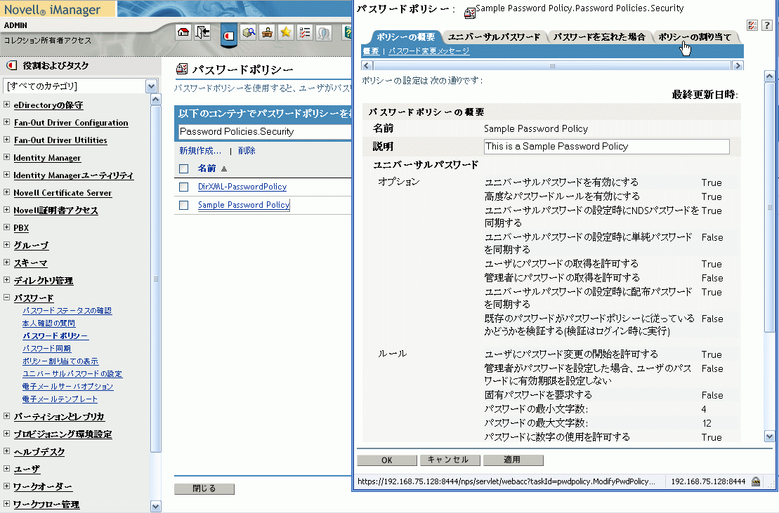Expand the スキーマ tree node
The image size is (779, 513).
tap(6, 262)
